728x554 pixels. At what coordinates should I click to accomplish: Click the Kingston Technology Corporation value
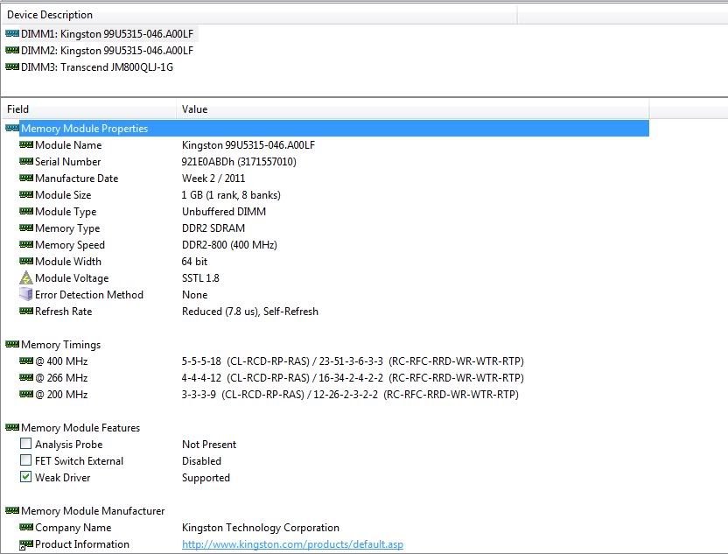click(261, 528)
